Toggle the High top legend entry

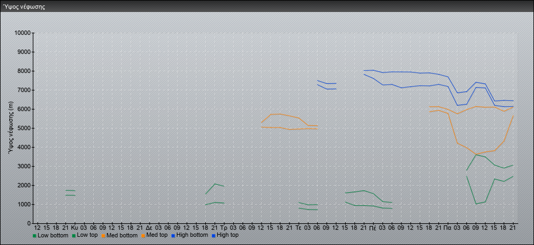click(x=224, y=235)
